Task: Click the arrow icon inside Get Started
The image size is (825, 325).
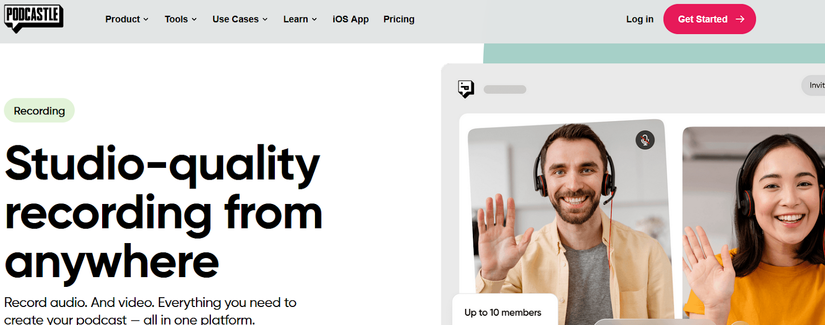Action: [x=740, y=19]
